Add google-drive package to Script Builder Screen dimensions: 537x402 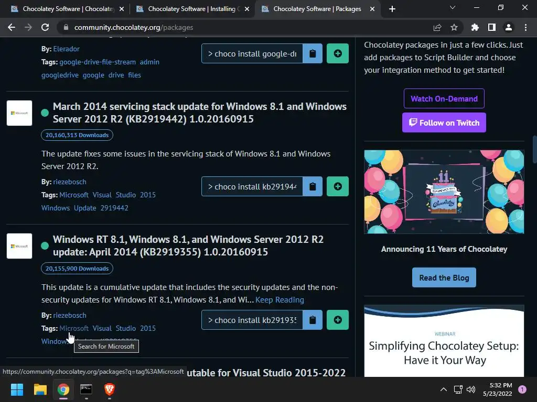point(337,53)
